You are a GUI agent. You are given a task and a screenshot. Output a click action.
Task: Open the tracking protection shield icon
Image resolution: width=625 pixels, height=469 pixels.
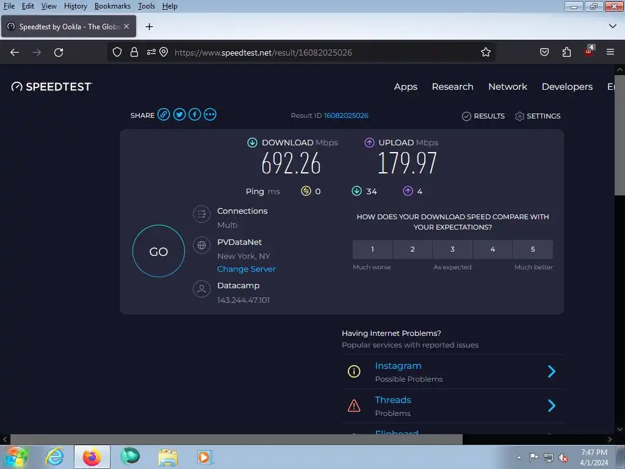pyautogui.click(x=117, y=53)
